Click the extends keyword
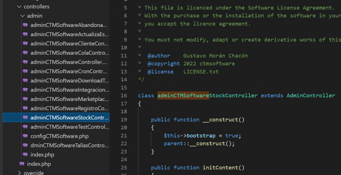341x175 pixels. click(x=272, y=96)
